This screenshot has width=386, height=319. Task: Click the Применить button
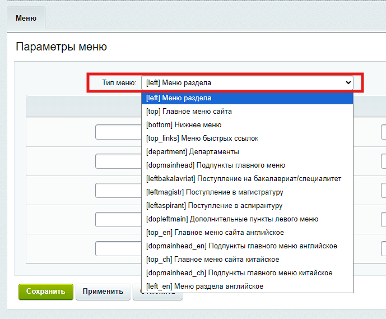click(103, 292)
